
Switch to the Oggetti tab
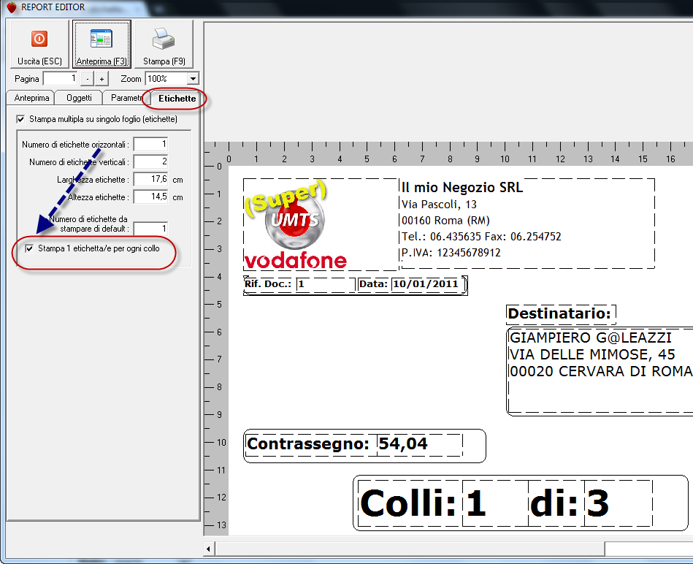tap(79, 98)
